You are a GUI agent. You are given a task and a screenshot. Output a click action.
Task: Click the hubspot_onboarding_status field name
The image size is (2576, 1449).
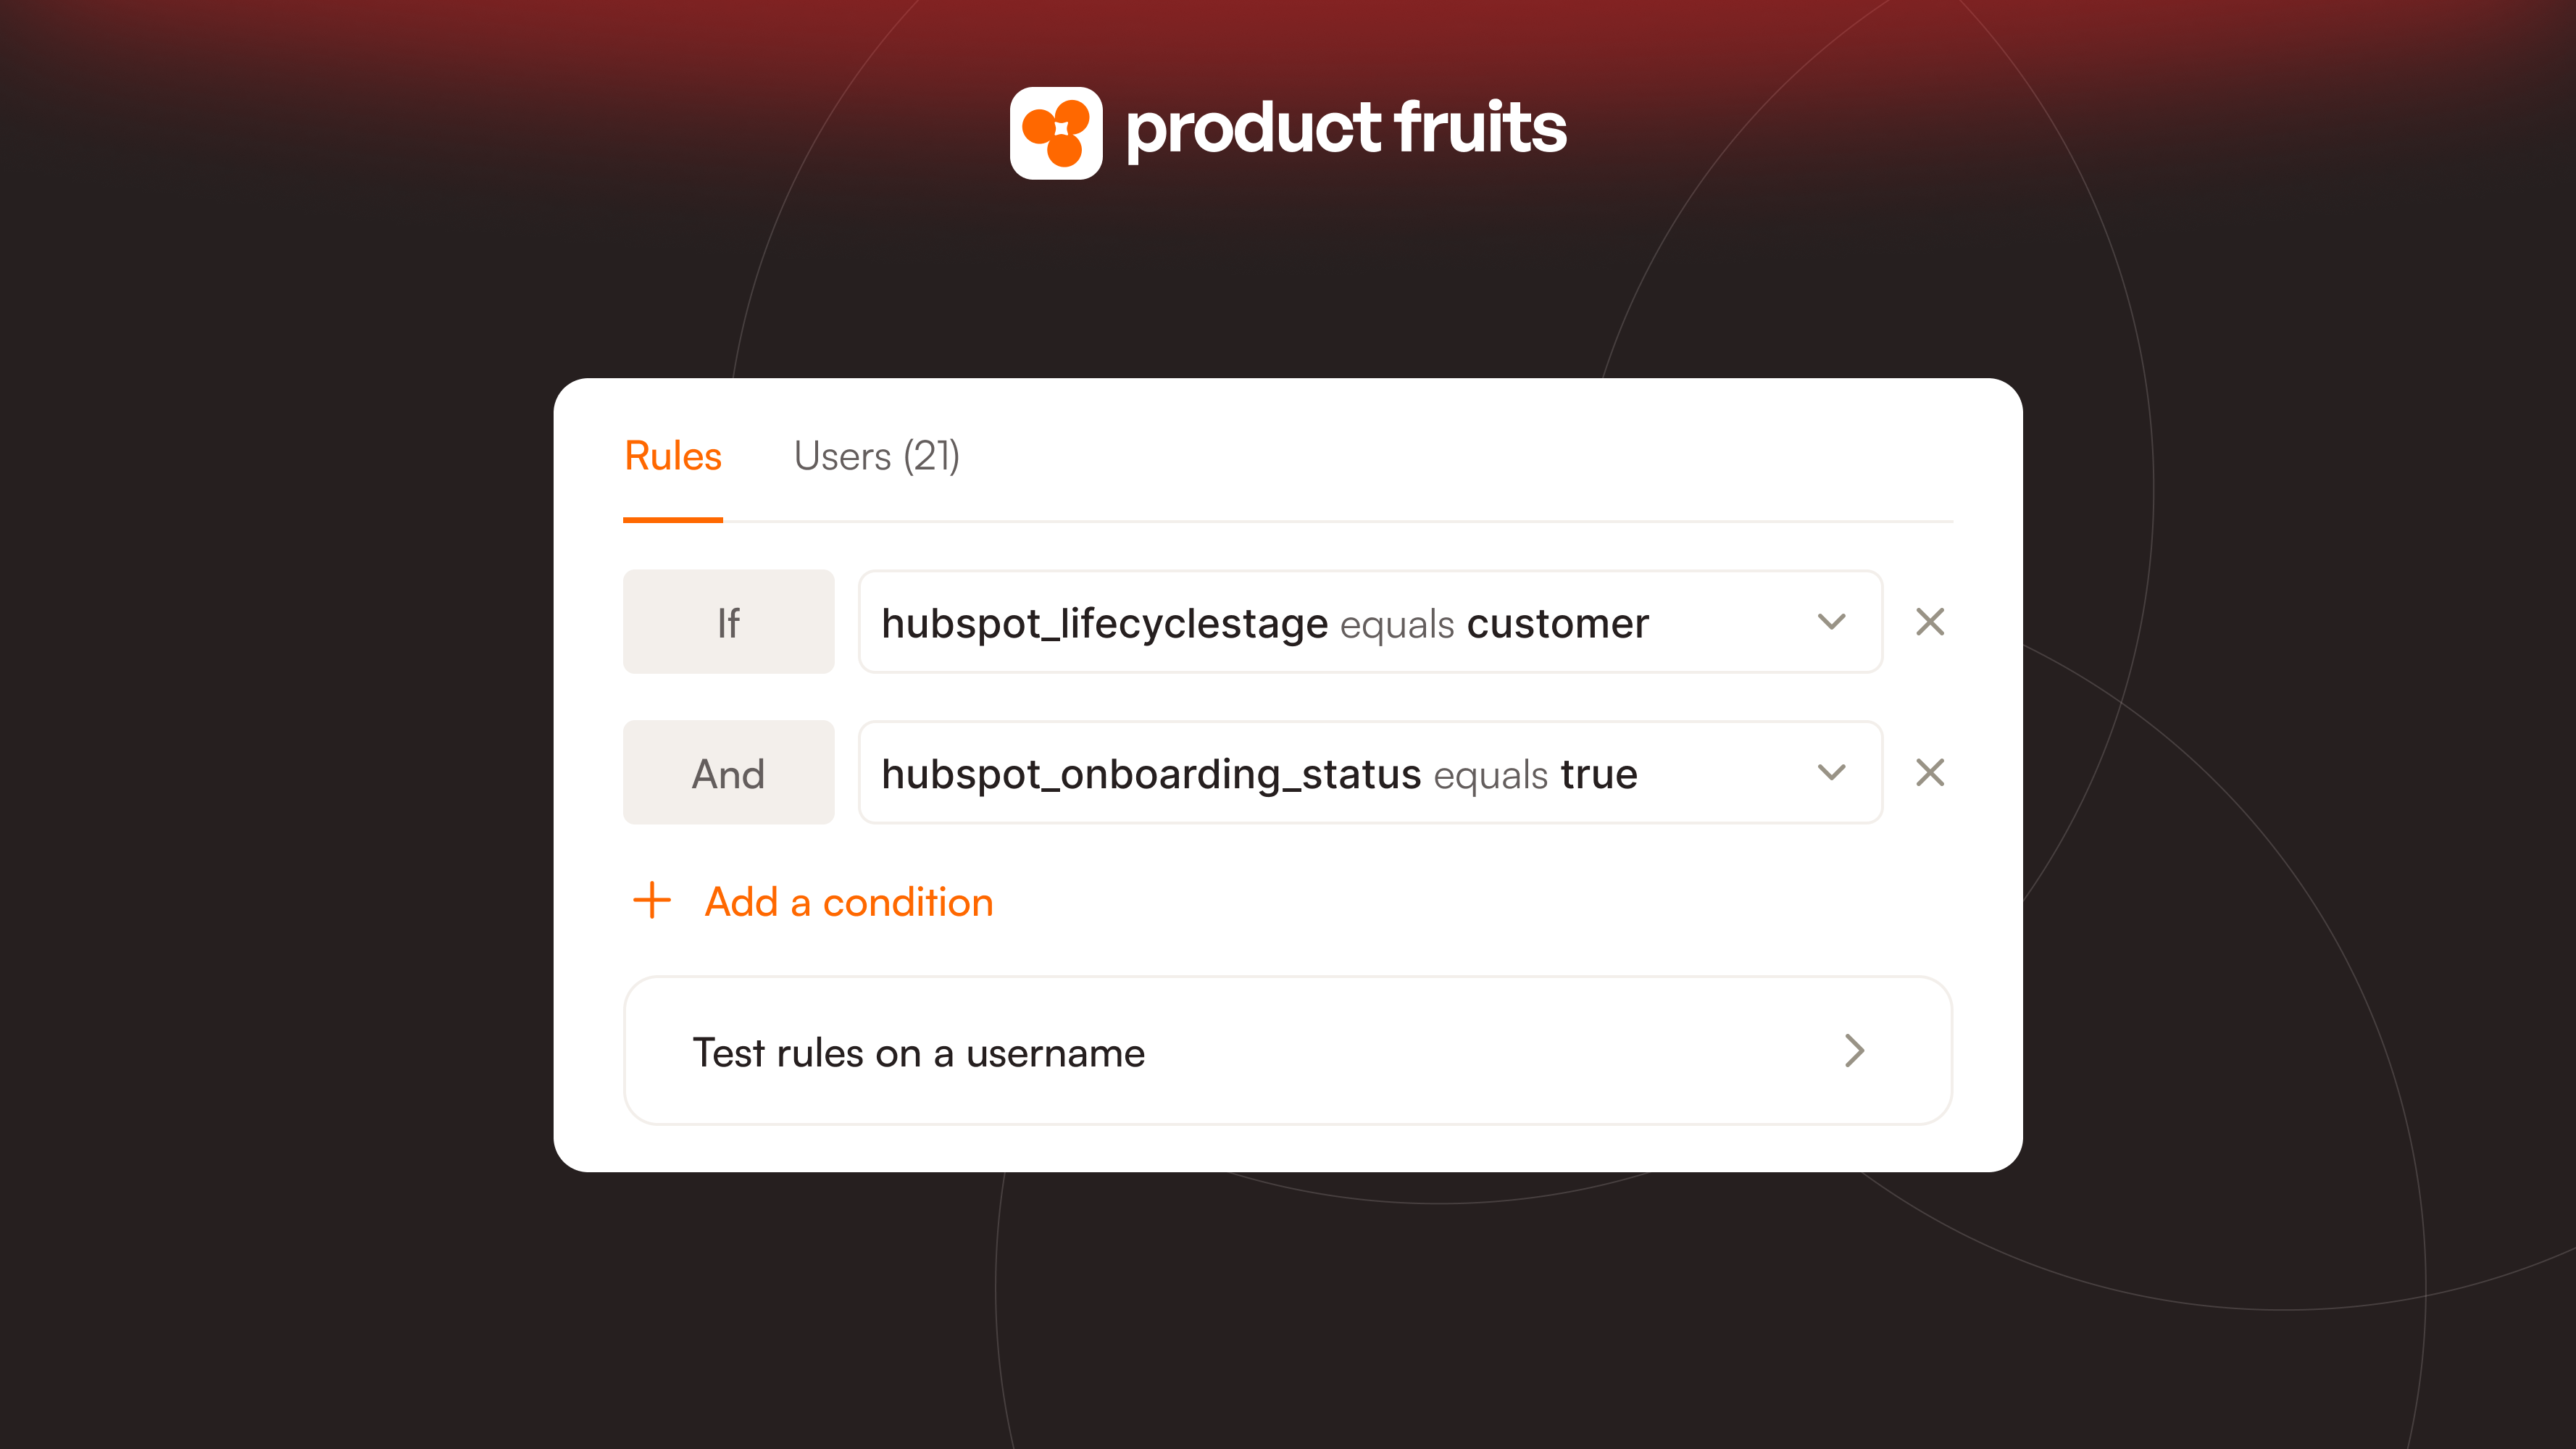pyautogui.click(x=1151, y=772)
